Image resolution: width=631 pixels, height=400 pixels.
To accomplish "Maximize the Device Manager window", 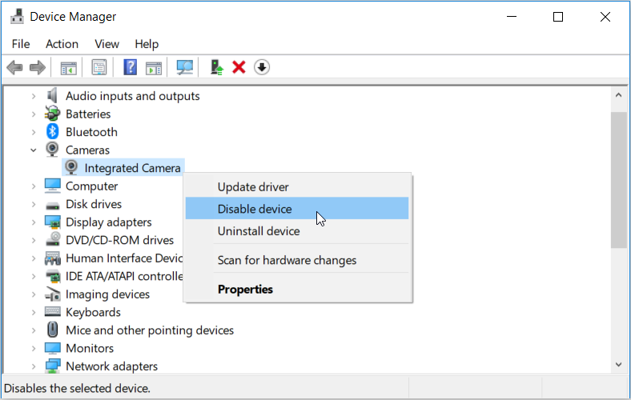I will [558, 17].
